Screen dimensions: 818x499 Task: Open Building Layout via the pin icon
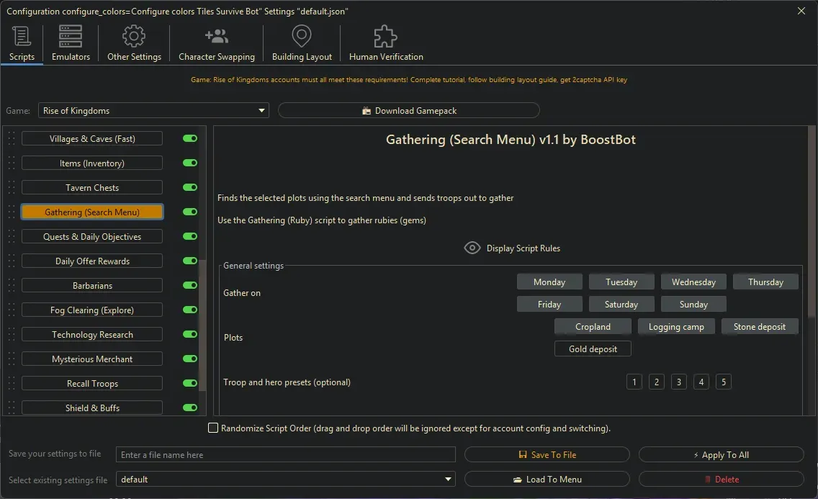coord(301,35)
